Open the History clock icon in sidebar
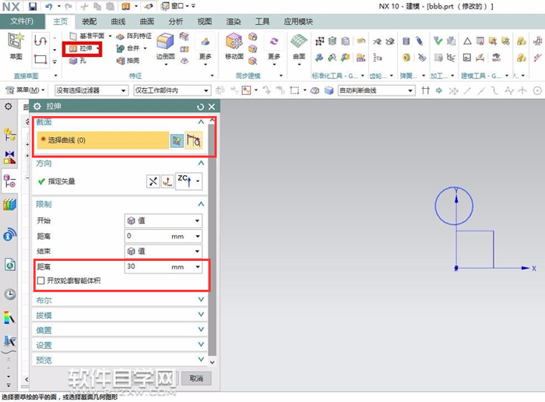This screenshot has width=545, height=402. coord(10,294)
